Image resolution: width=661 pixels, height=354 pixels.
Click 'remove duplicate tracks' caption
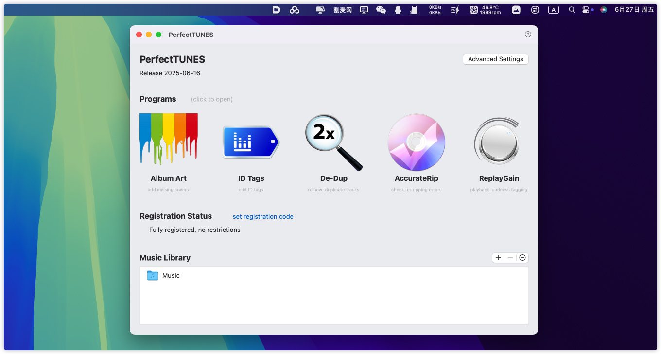tap(333, 190)
